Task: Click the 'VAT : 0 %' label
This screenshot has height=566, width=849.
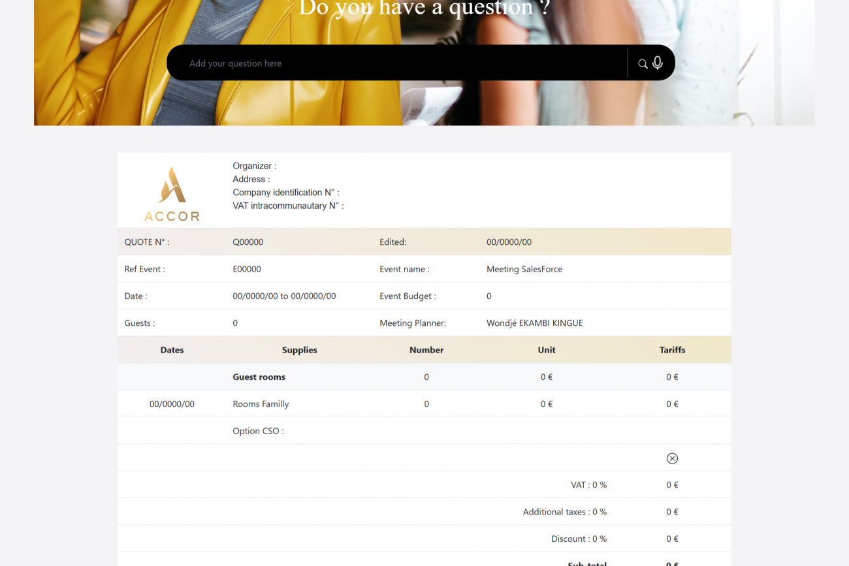Action: [588, 485]
